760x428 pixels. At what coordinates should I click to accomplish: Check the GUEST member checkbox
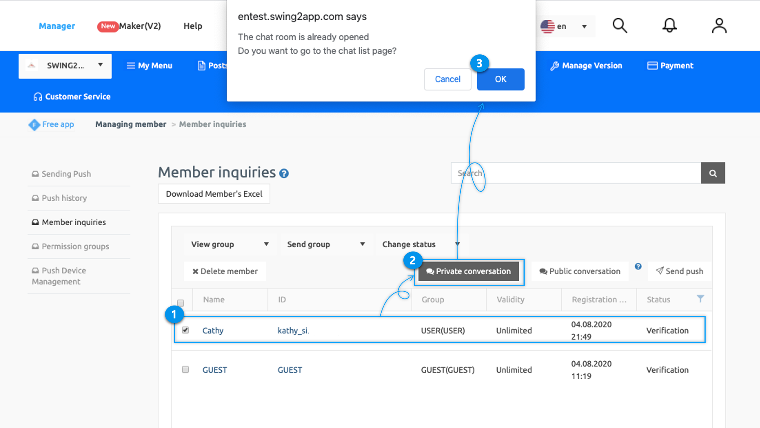(186, 369)
